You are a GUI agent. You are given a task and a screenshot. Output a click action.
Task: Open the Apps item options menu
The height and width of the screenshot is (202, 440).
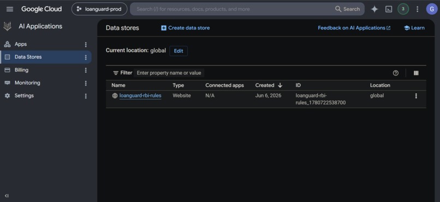click(x=86, y=45)
